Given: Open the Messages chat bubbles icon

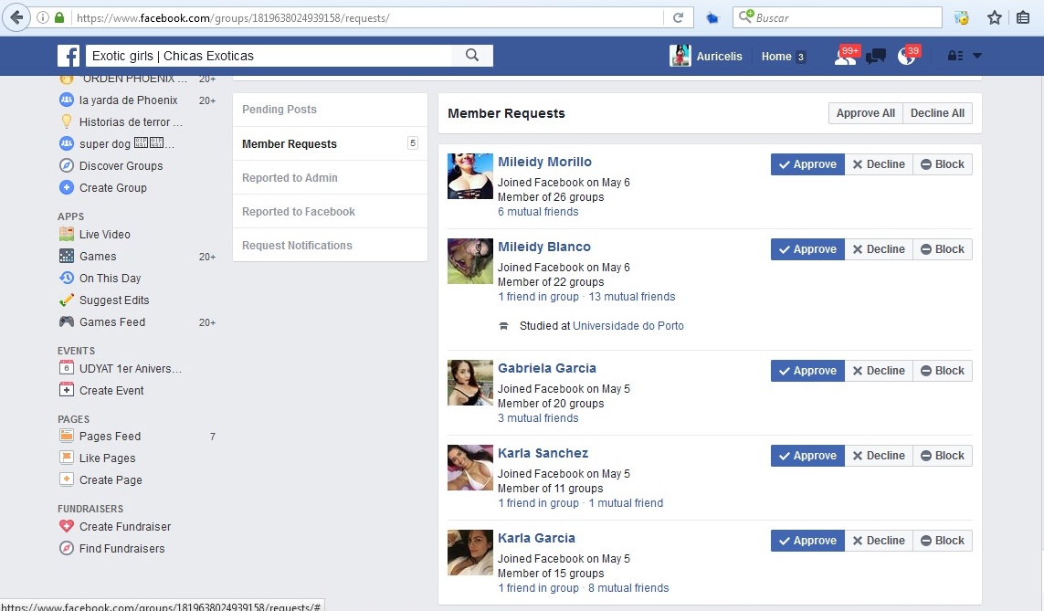Looking at the screenshot, I should pos(876,57).
